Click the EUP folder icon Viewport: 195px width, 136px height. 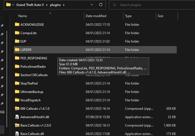[17, 41]
